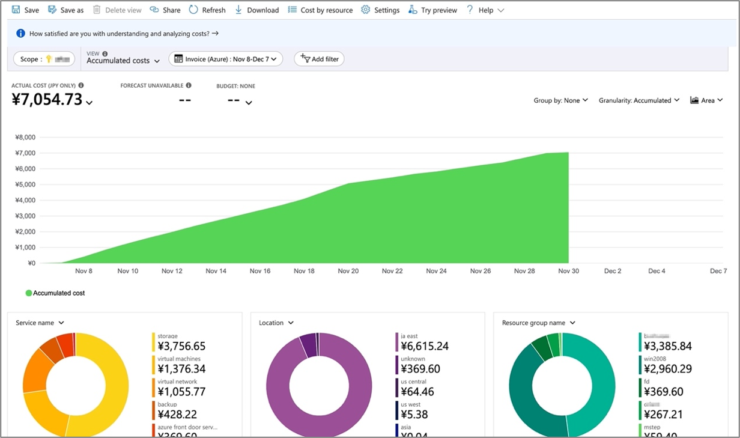This screenshot has height=438, width=740.
Task: Click the win2008 cost ¥2,960.29
Action: coord(668,369)
